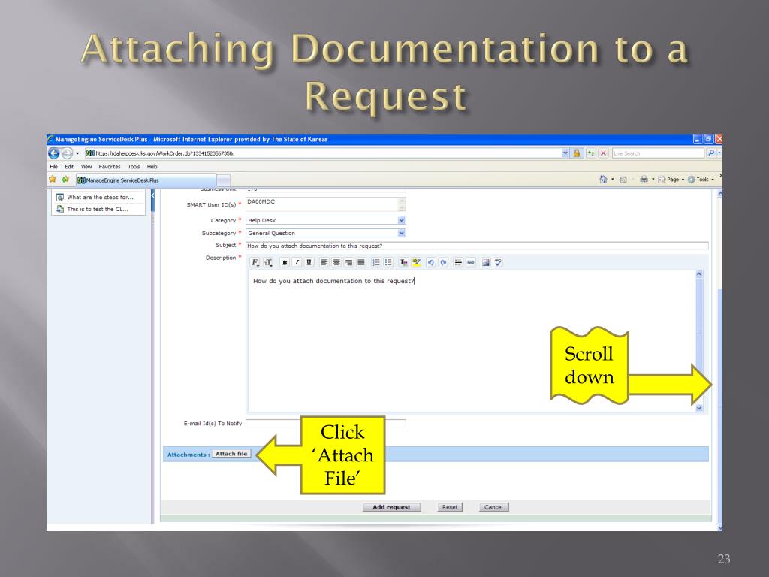
Task: Align description text left
Action: [324, 262]
